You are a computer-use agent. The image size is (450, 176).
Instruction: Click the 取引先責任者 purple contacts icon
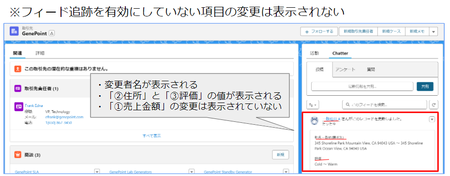tap(18, 88)
